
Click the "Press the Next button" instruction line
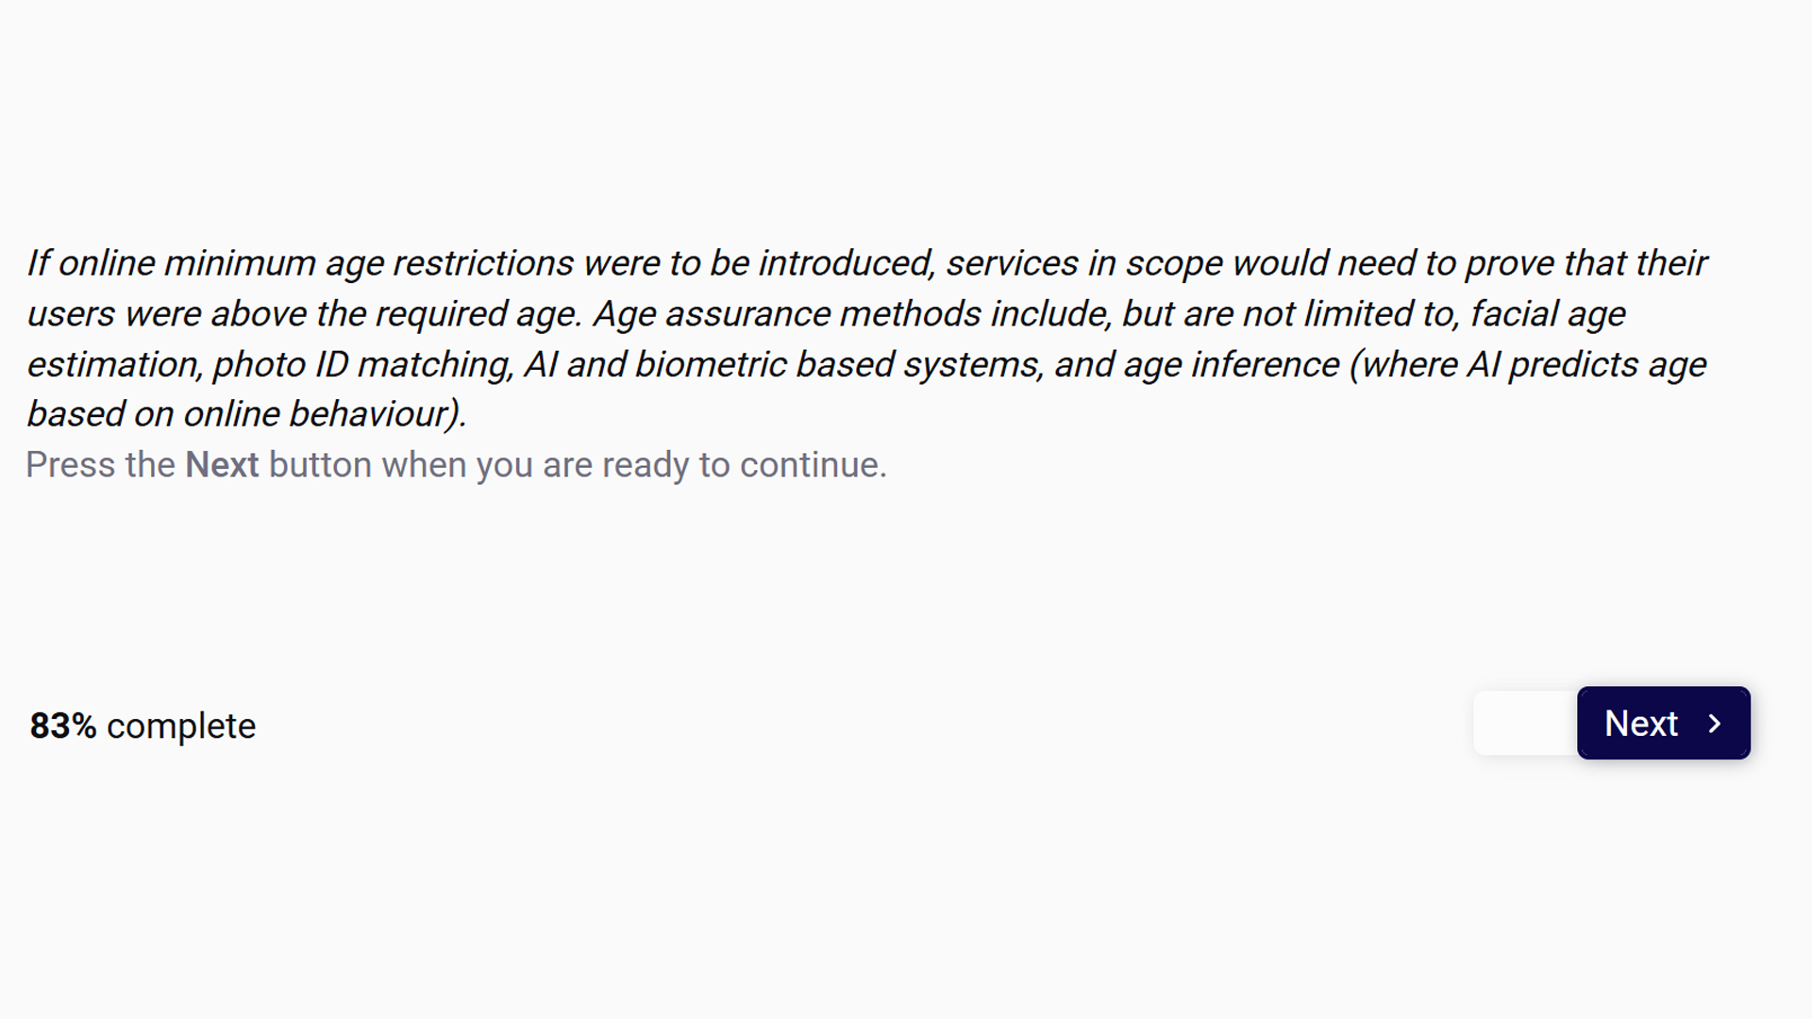pyautogui.click(x=456, y=465)
